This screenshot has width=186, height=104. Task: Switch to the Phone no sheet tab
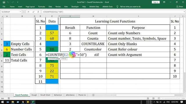pos(82,95)
